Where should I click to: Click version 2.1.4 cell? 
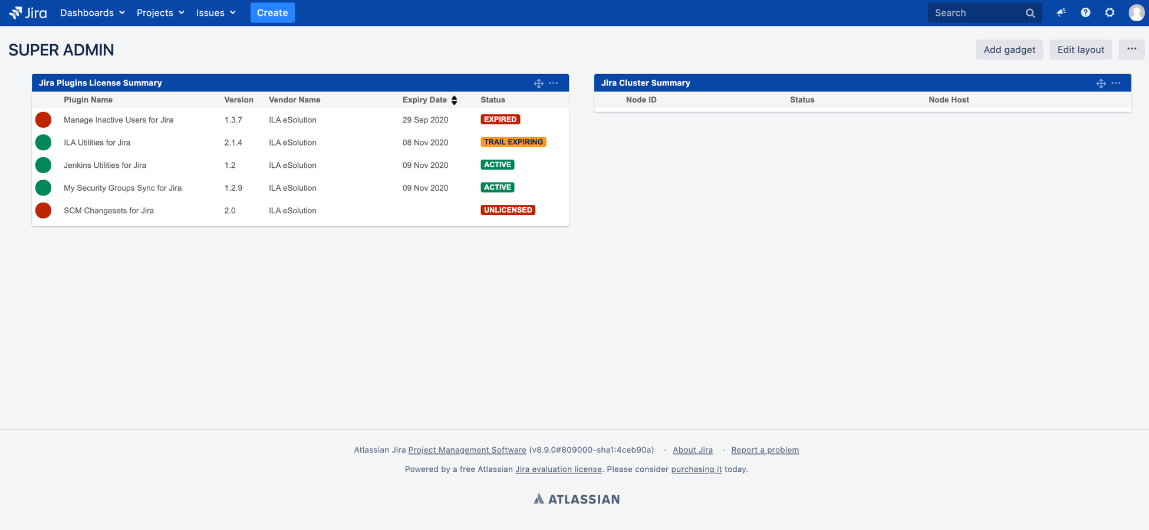[233, 143]
